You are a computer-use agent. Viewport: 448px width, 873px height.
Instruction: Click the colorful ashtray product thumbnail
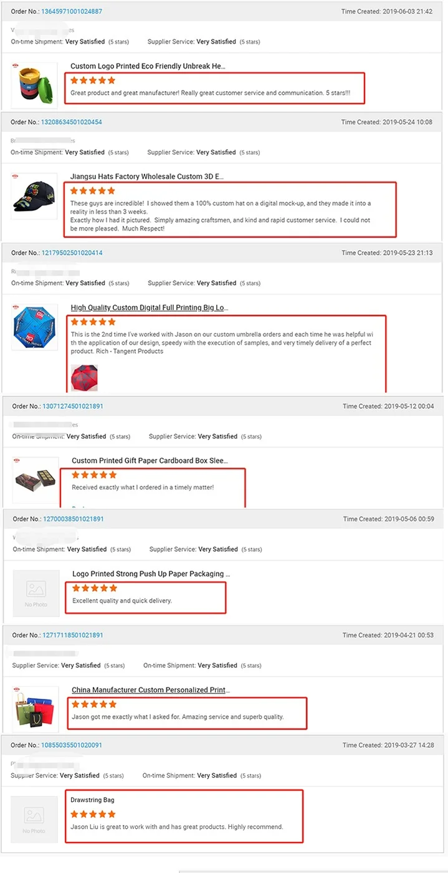point(34,86)
